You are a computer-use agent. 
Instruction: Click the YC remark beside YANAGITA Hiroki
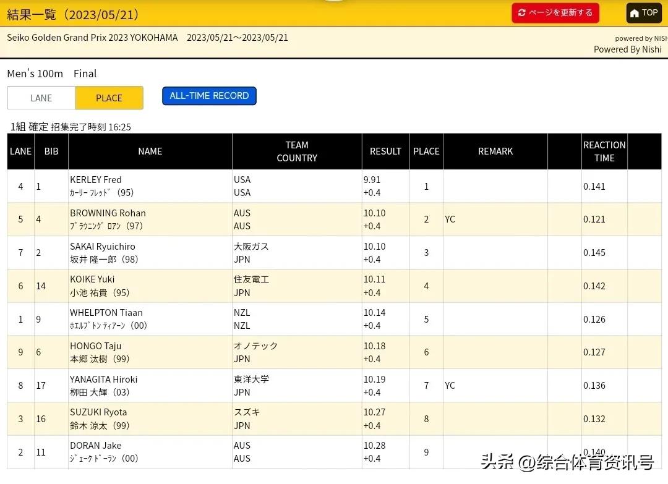[x=450, y=385]
